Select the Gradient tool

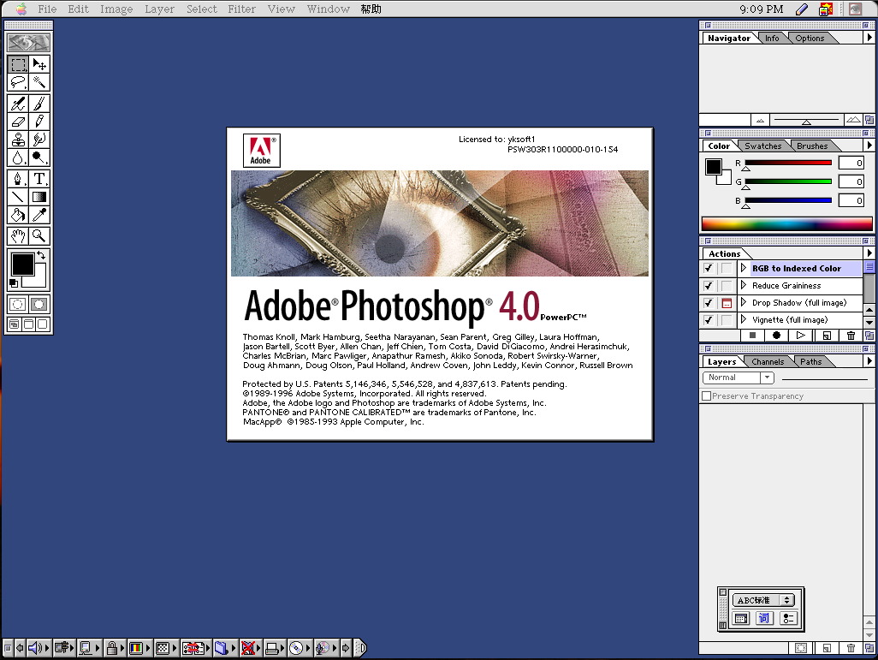tap(39, 197)
